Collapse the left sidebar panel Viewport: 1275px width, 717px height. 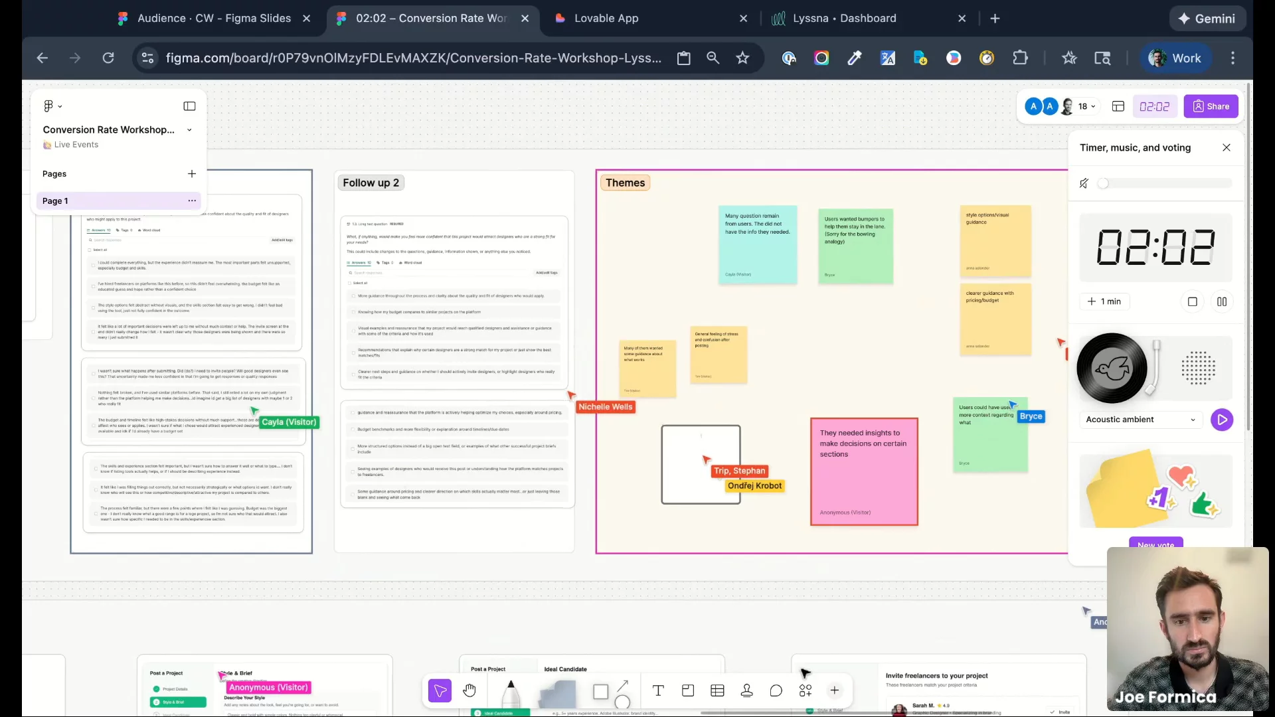coord(189,106)
